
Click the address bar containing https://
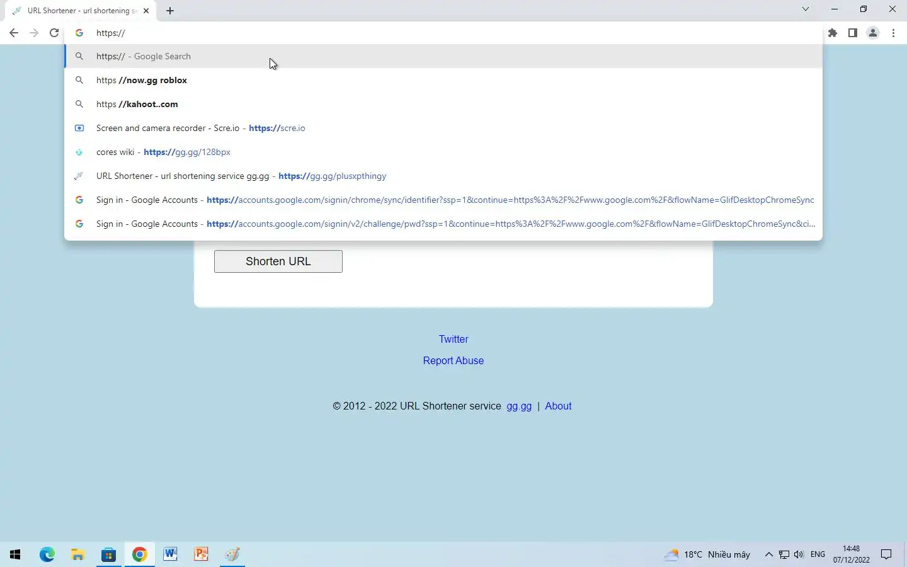pos(443,33)
